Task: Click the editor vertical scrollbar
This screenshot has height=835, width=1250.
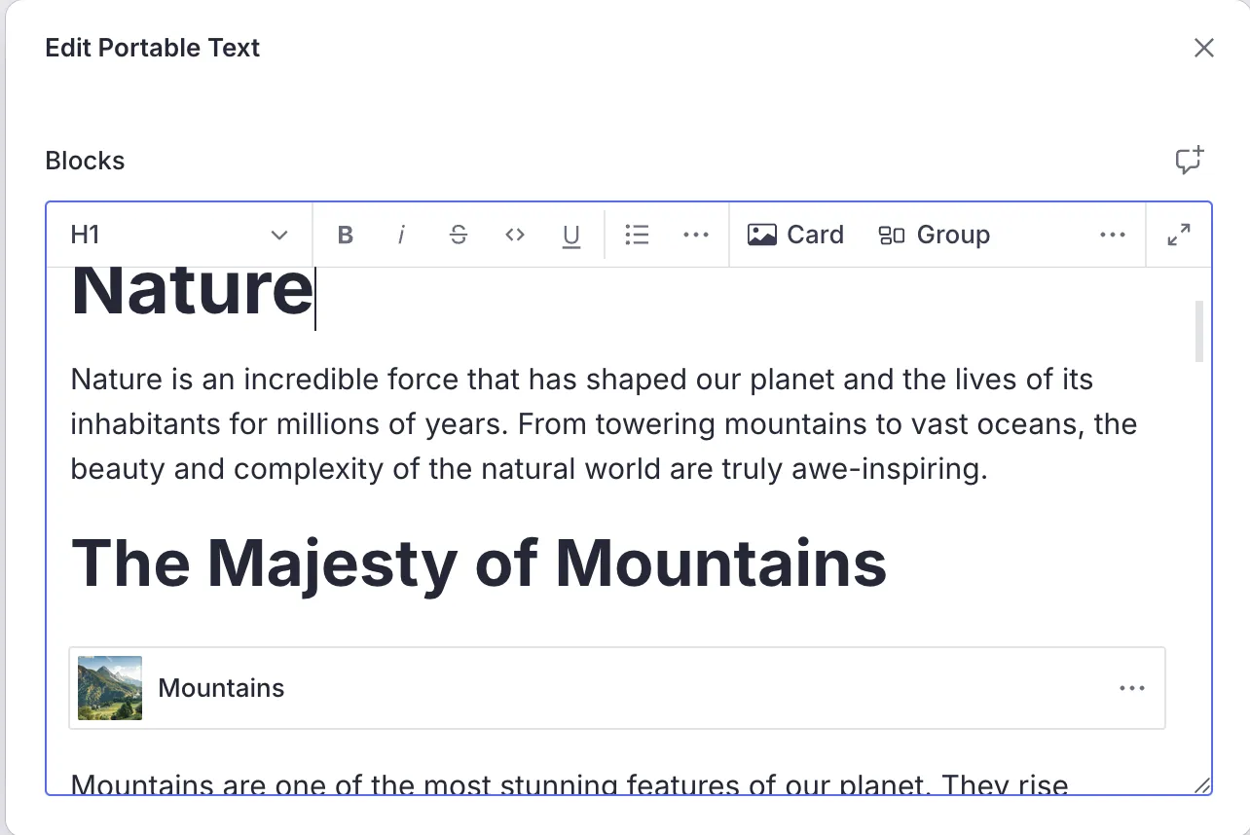Action: coord(1199,331)
